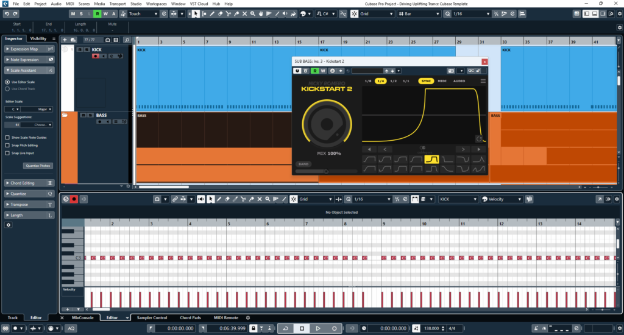This screenshot has height=335, width=624.
Task: Click the Kickstart MIX knob
Action: point(327,124)
